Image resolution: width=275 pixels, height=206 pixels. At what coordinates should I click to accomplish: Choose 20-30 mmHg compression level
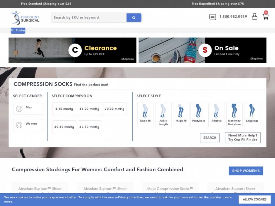(x=114, y=109)
